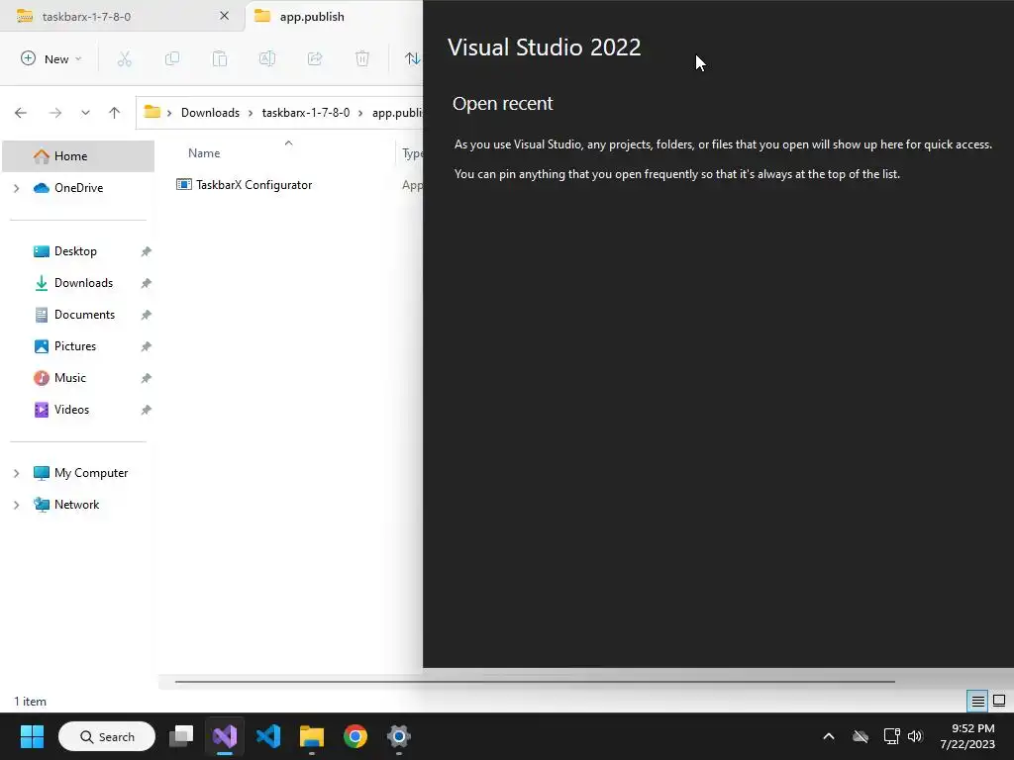Click the OneDrive cloud tray icon

coord(861,736)
